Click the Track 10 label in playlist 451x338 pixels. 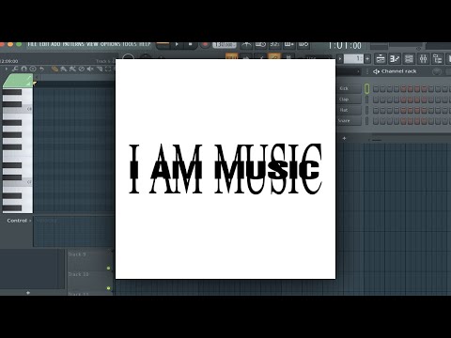pos(78,274)
